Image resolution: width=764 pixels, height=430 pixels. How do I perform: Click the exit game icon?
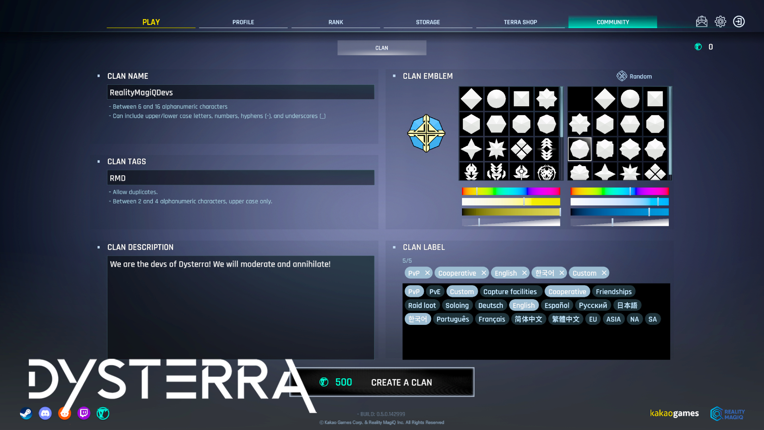coord(739,21)
